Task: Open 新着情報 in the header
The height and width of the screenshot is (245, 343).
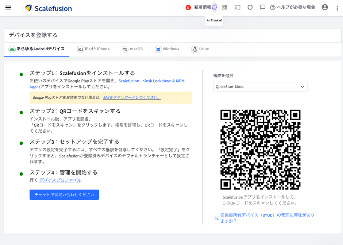Action: tap(203, 7)
